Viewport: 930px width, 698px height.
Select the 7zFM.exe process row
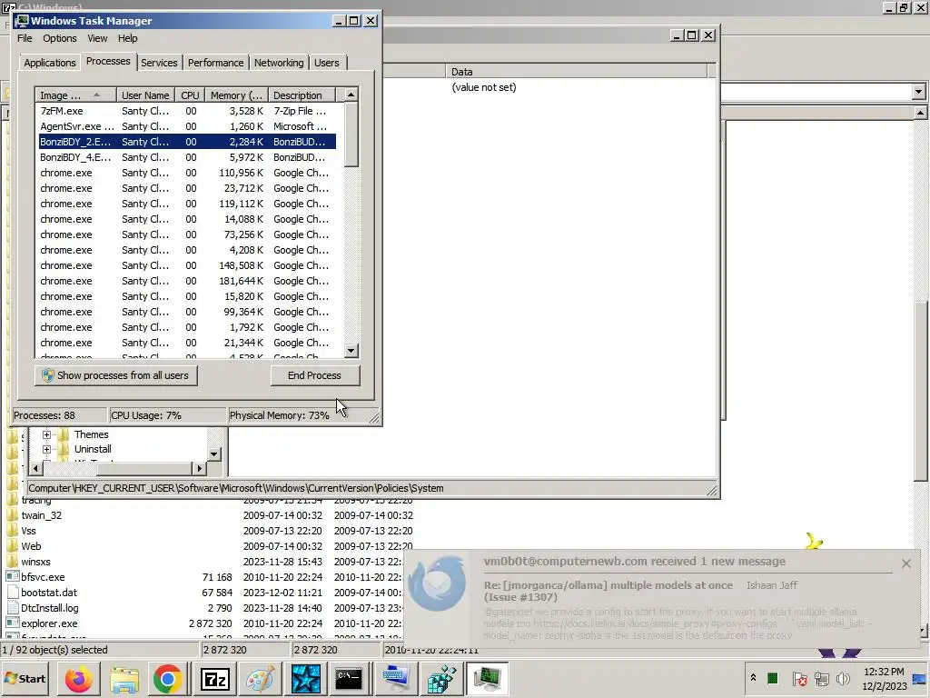click(x=187, y=111)
